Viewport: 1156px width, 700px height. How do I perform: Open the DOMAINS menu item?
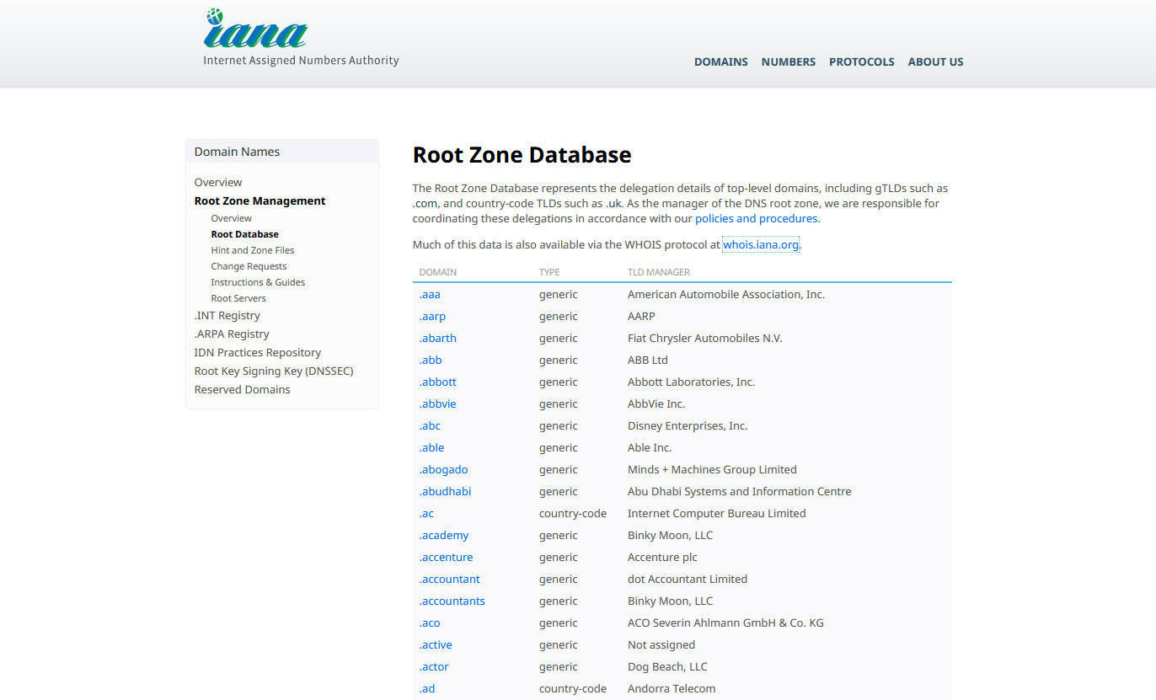[x=721, y=61]
